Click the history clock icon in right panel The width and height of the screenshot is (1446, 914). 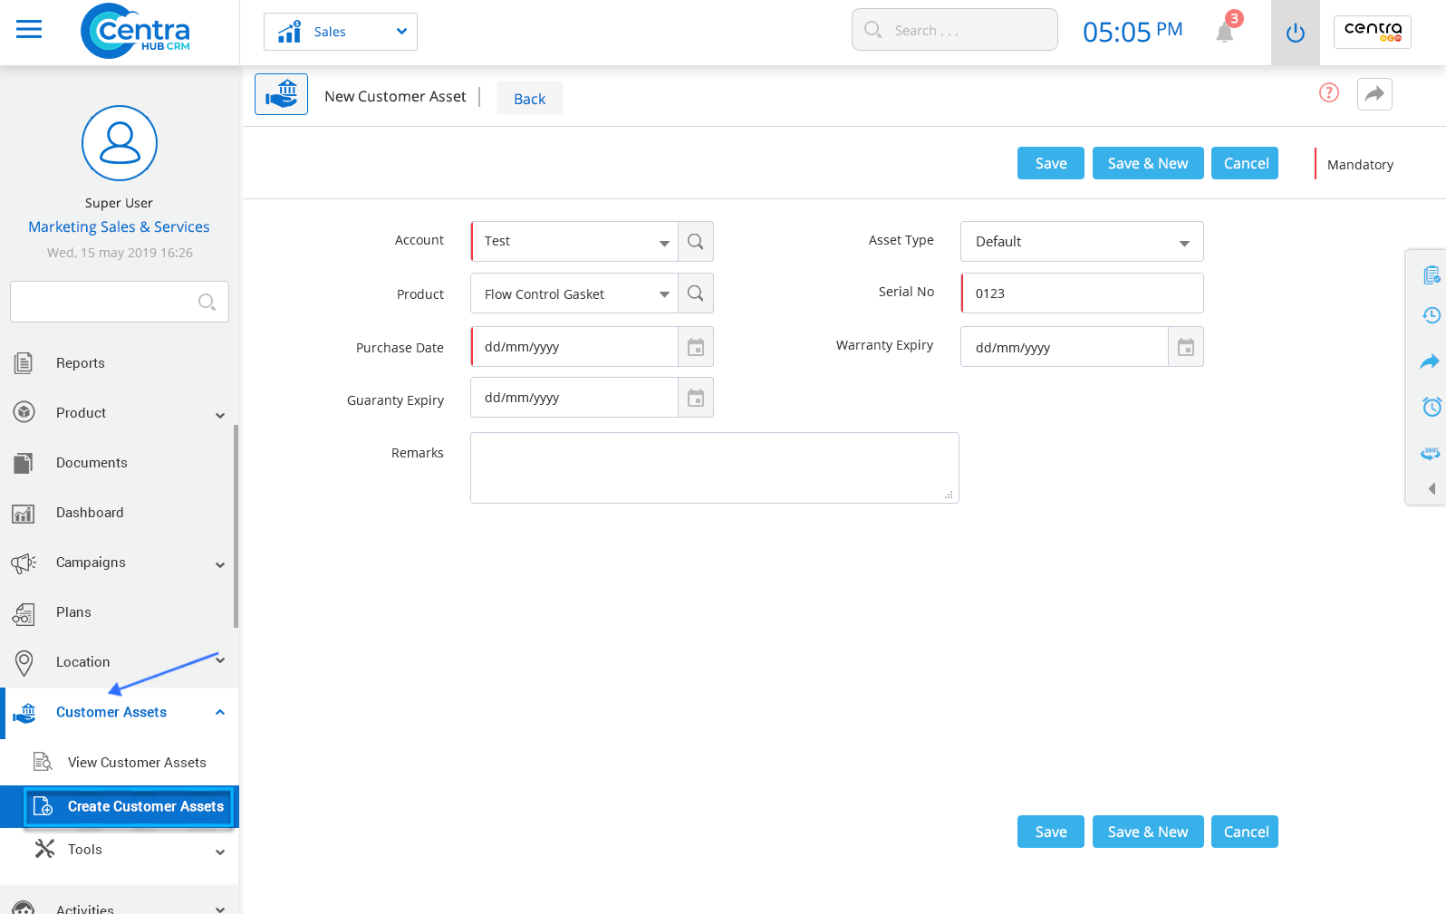pos(1432,315)
